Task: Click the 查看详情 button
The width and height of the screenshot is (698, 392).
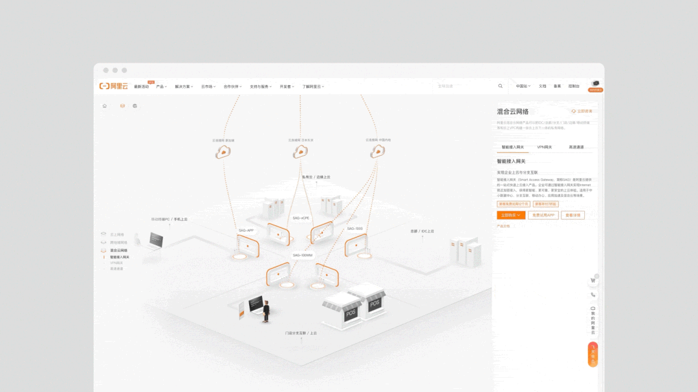Action: coord(573,215)
